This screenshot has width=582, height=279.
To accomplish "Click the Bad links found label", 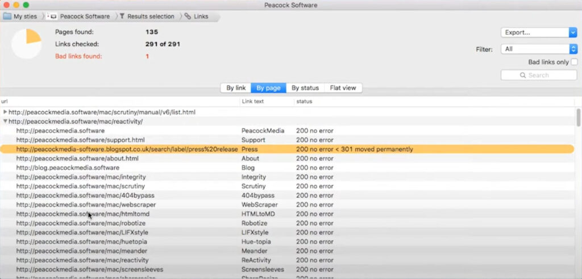I will pyautogui.click(x=78, y=56).
